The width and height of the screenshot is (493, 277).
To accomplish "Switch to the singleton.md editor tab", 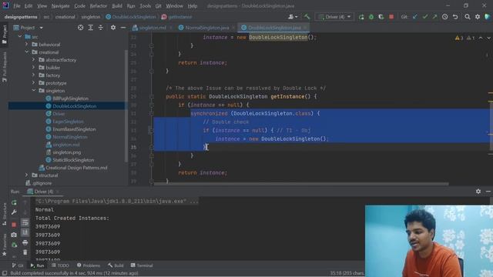I will (153, 28).
